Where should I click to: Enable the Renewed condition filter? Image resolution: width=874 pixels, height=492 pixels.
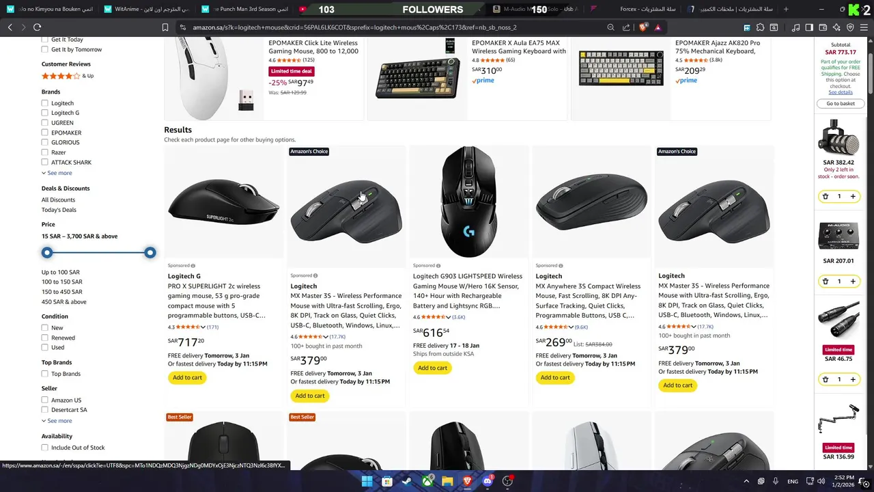point(45,338)
